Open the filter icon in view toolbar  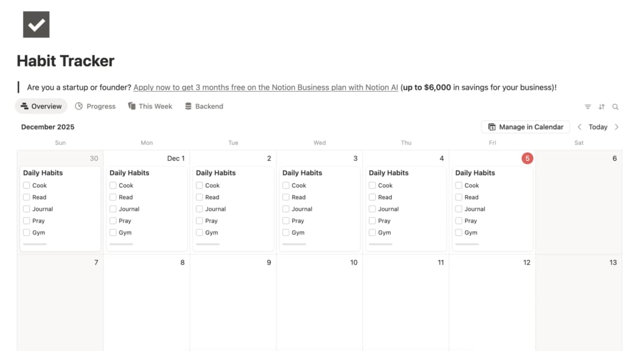pyautogui.click(x=588, y=107)
